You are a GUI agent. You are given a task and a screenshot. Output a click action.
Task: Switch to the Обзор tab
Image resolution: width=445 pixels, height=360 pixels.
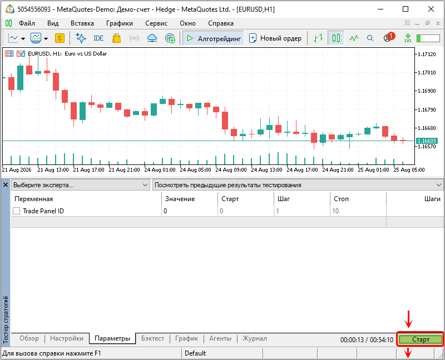point(29,338)
